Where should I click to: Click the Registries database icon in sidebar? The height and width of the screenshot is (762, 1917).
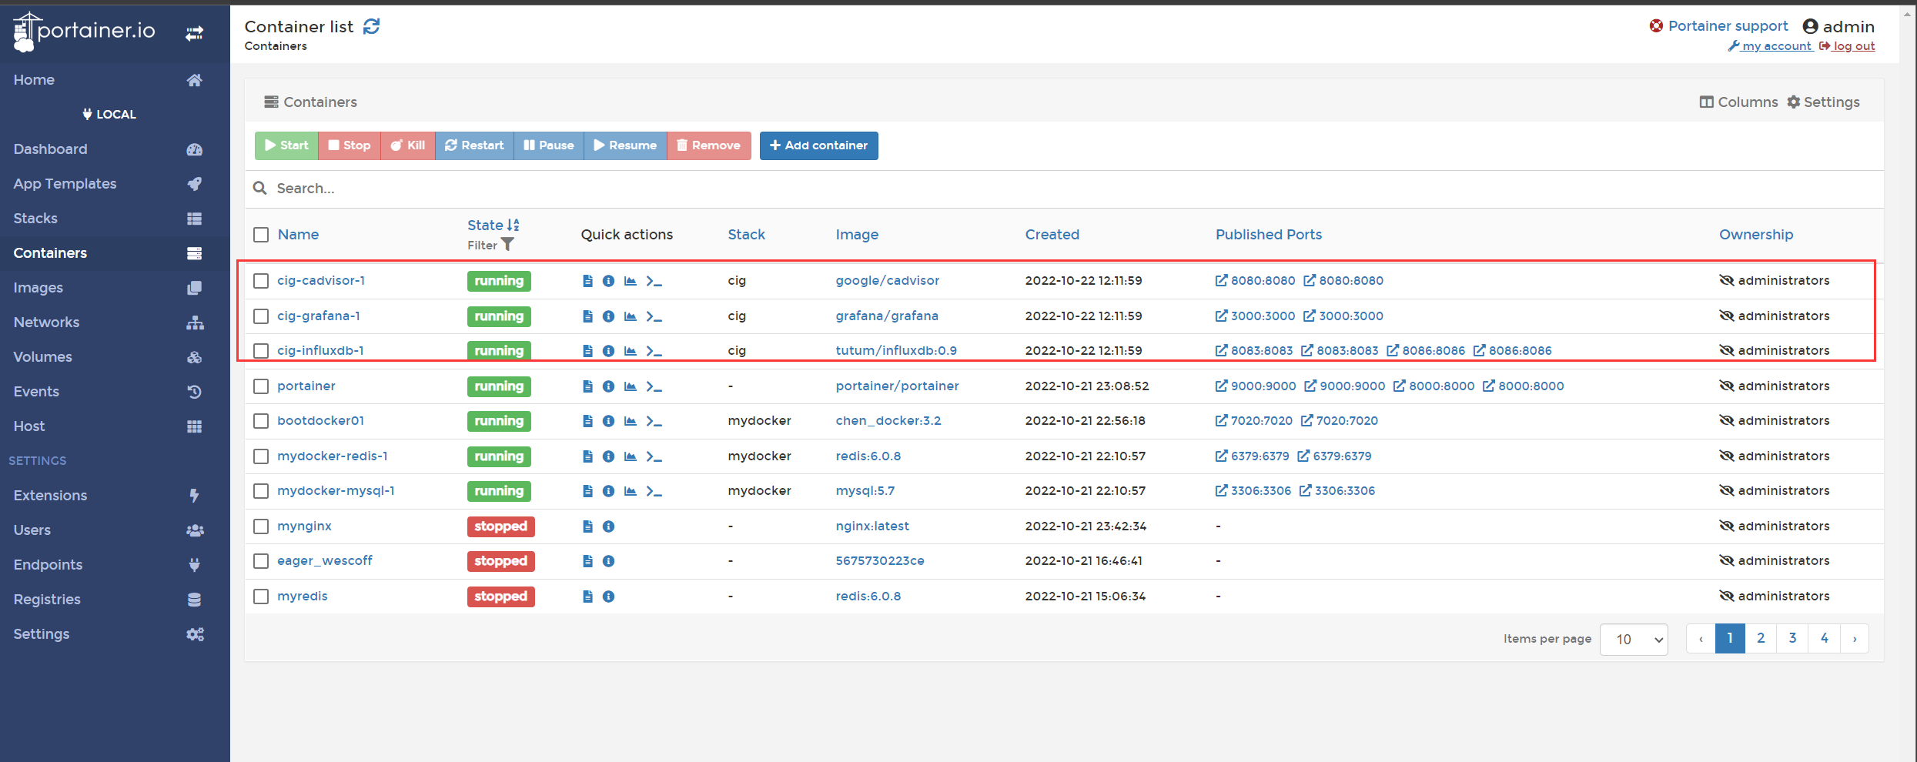click(x=194, y=600)
